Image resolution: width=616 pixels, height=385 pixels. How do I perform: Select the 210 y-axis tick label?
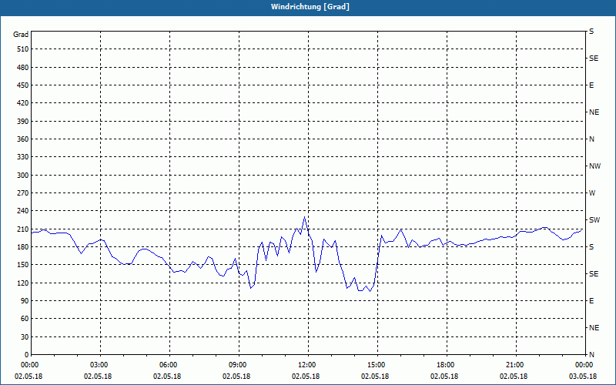coord(23,229)
